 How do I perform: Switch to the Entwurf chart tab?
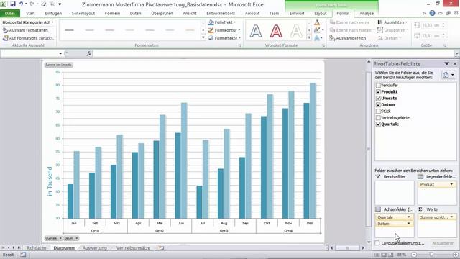click(x=297, y=13)
